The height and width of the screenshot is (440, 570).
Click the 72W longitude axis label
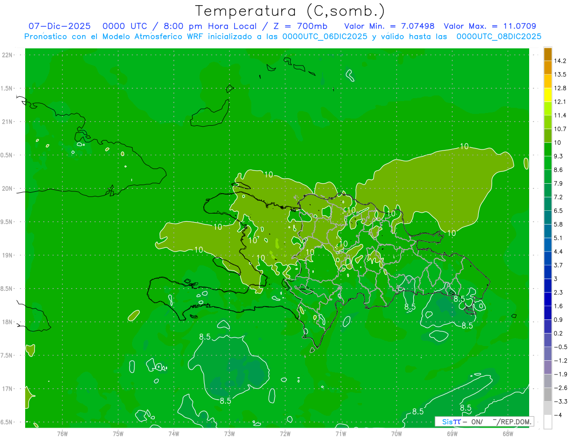(x=285, y=434)
